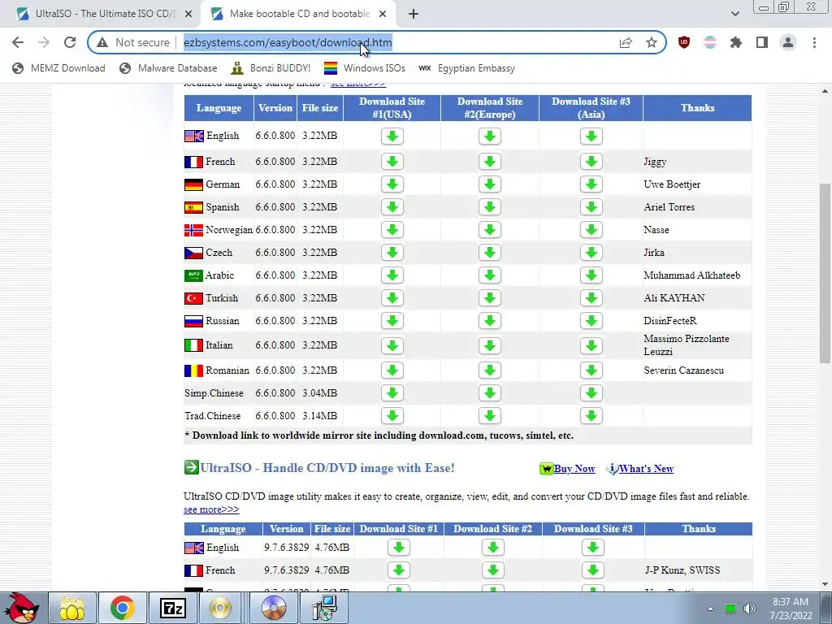This screenshot has height=624, width=832.
Task: Go back to previous page
Action: pos(18,42)
